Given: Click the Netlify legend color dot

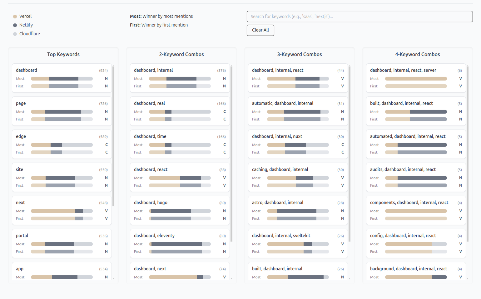Looking at the screenshot, I should click(15, 25).
